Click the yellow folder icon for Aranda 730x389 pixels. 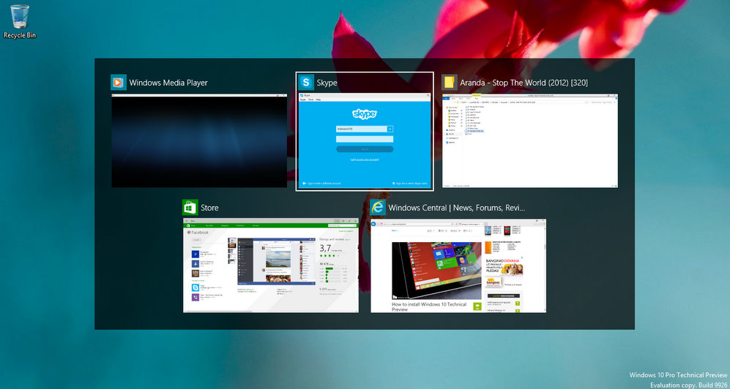click(x=450, y=83)
